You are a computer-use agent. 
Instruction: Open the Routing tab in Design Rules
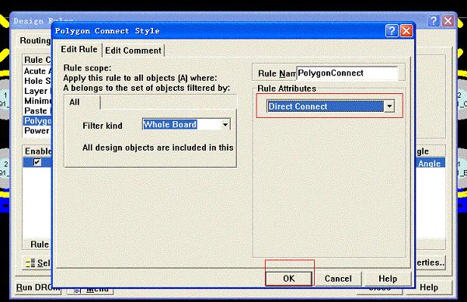click(35, 41)
